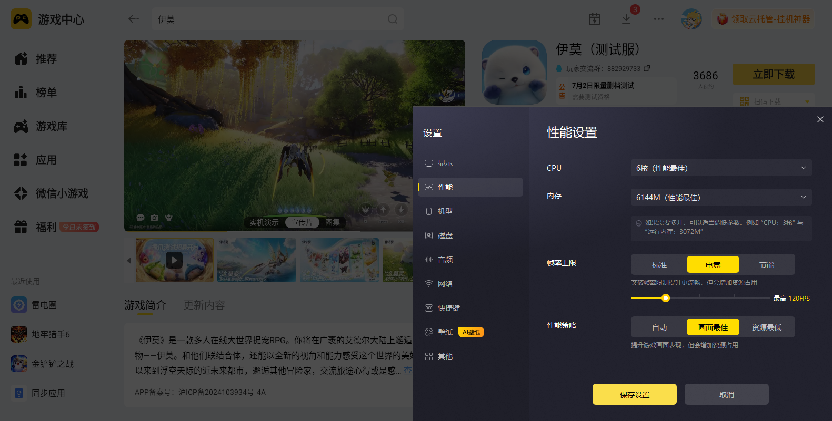Click the calendar check-in icon
Image resolution: width=832 pixels, height=421 pixels.
(x=595, y=19)
